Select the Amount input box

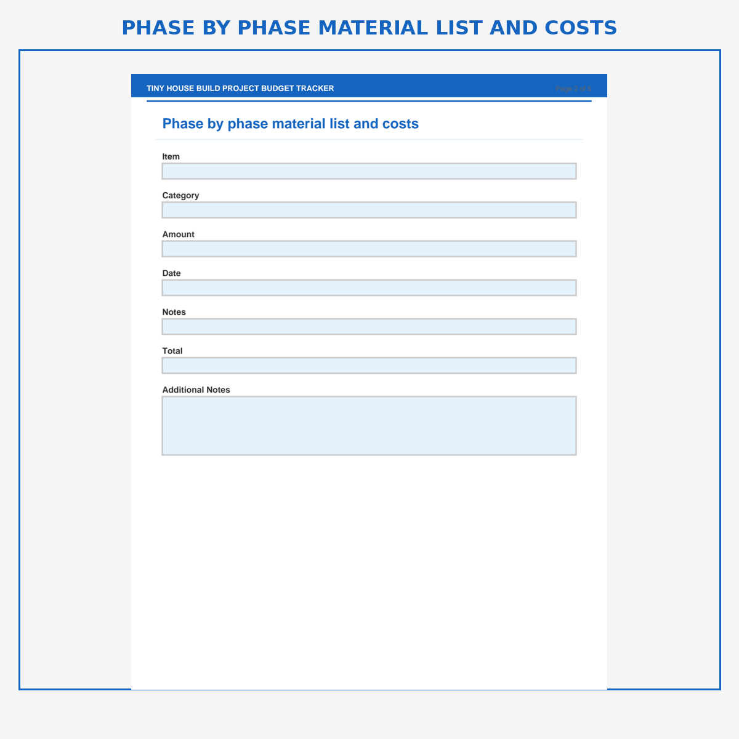(x=369, y=249)
